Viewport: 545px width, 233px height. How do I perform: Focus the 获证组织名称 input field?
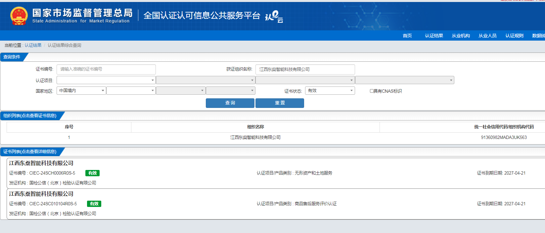[305, 69]
